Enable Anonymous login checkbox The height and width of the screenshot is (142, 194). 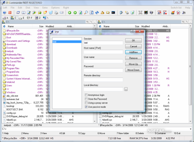point(86,95)
